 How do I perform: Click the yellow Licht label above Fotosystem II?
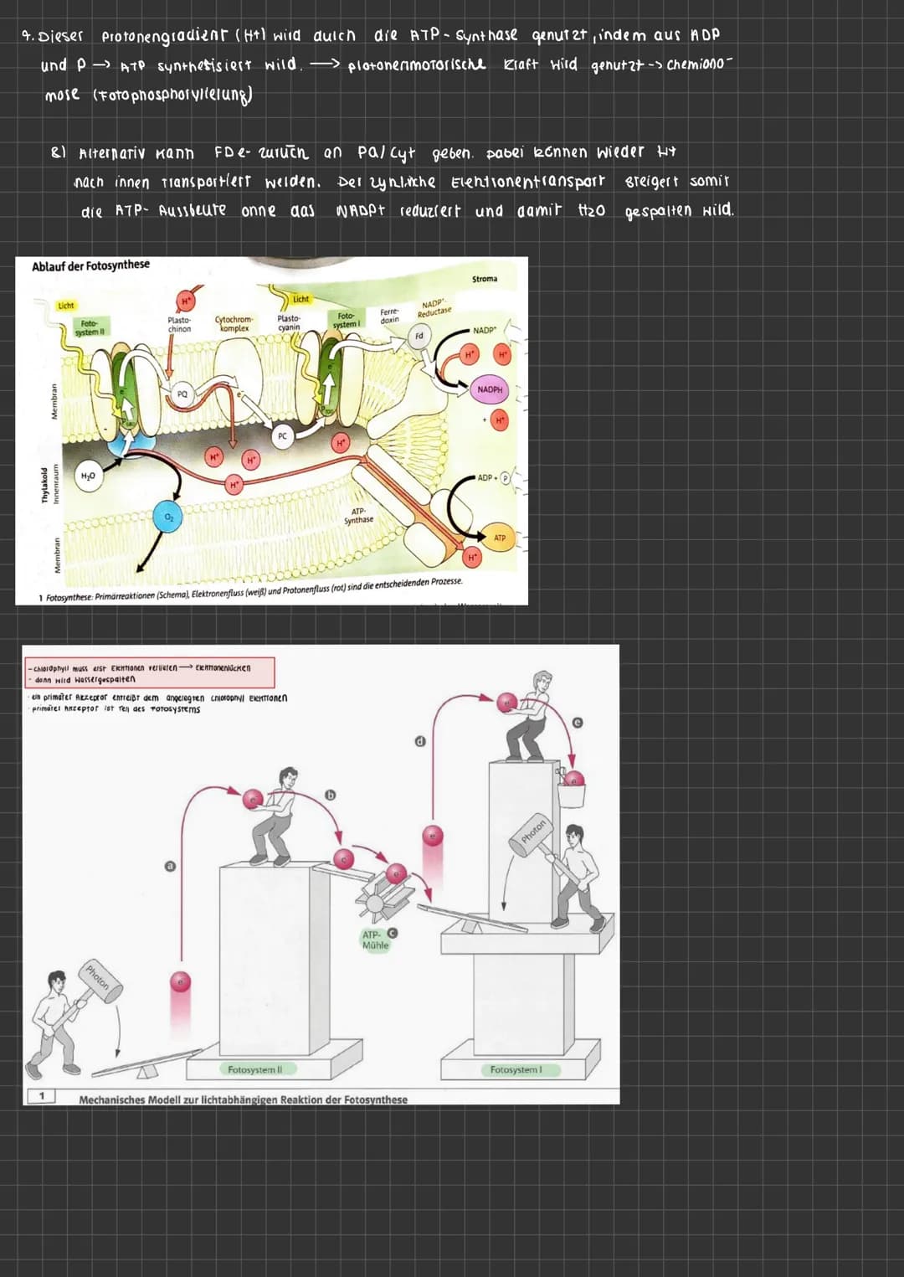click(66, 306)
